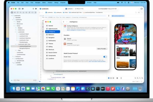Open the coding assistant sparkle icon
The height and width of the screenshot is (102, 153).
click(x=23, y=9)
